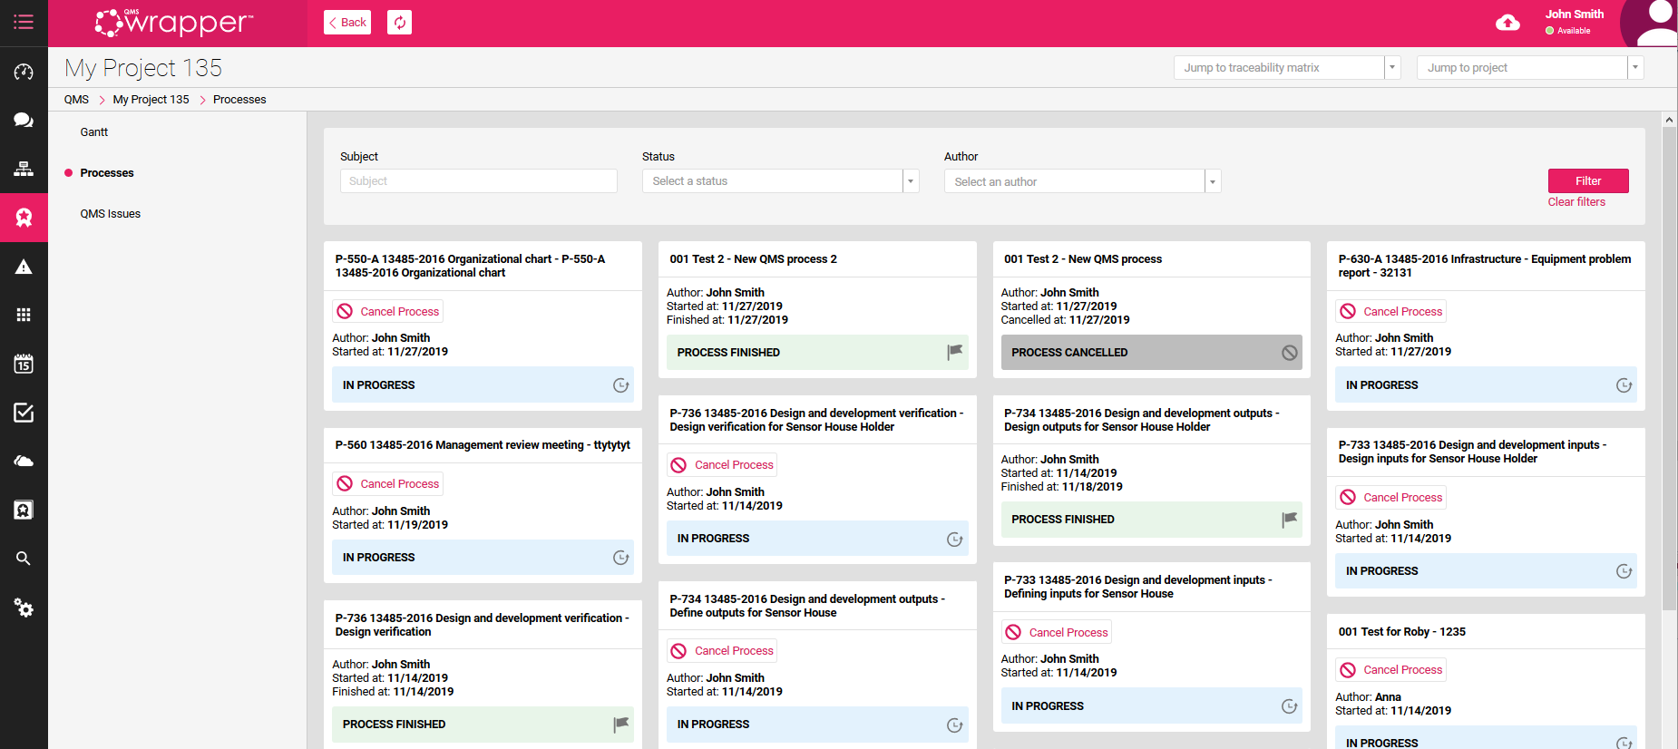Select Gantt in the side menu

tap(94, 132)
